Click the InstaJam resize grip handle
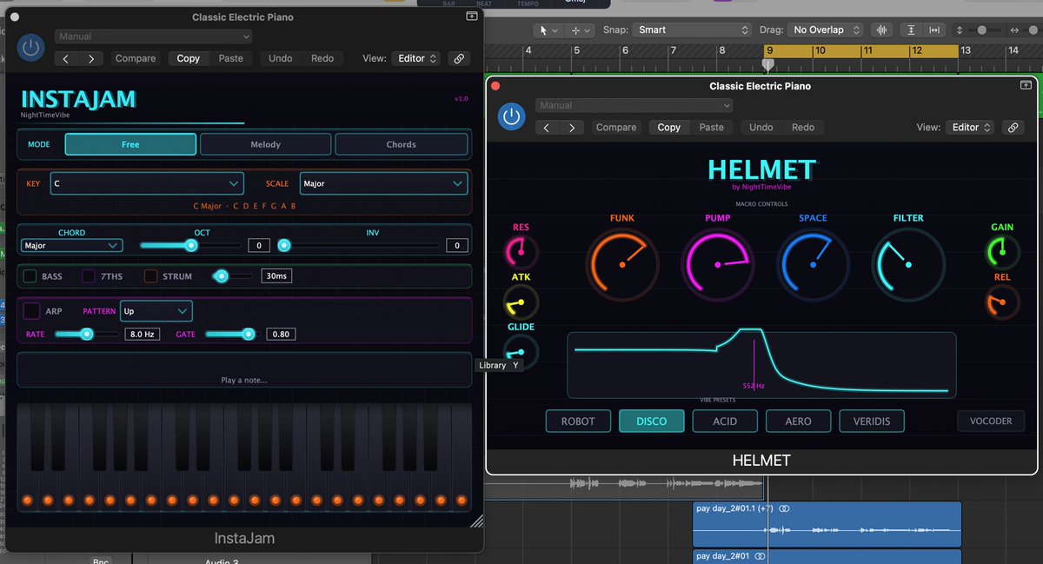The height and width of the screenshot is (564, 1043). coord(476,522)
